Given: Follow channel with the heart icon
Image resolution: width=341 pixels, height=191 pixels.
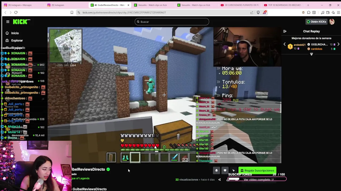Looking at the screenshot, I should [225, 171].
